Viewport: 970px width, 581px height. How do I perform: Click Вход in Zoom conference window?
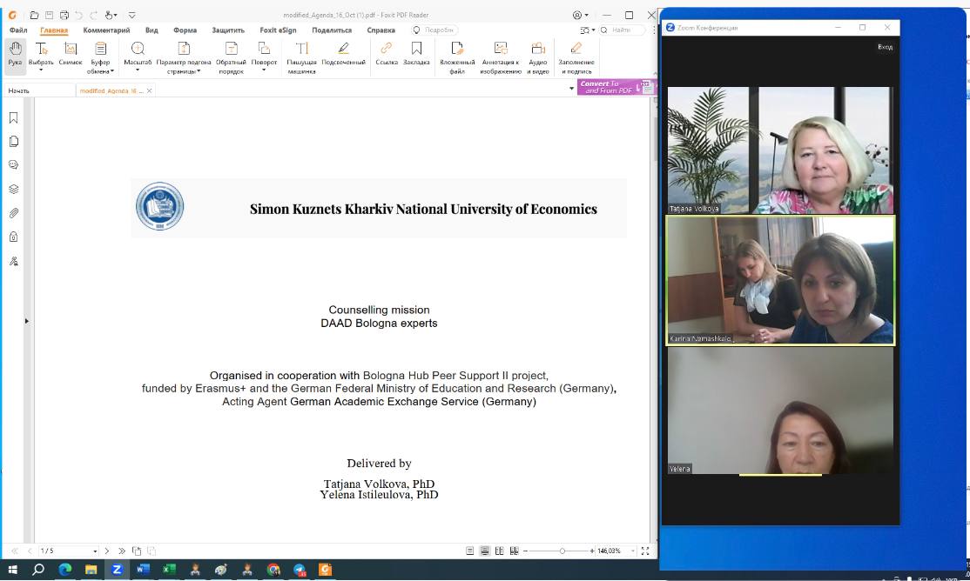pyautogui.click(x=885, y=47)
